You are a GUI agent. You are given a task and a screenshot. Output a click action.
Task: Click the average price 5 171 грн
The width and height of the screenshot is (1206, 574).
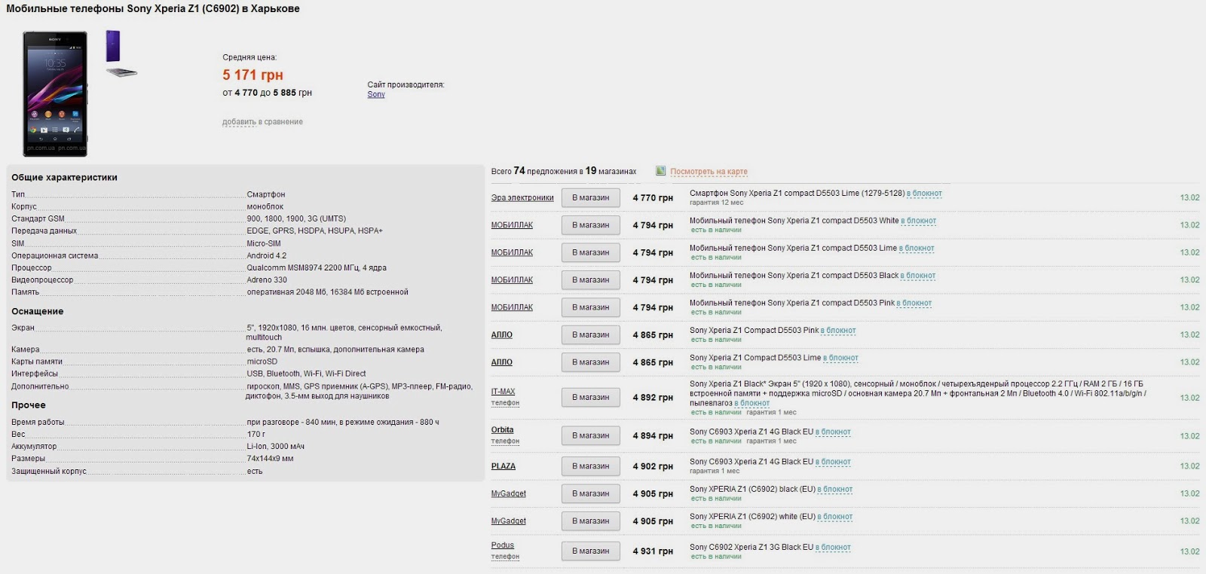pyautogui.click(x=253, y=75)
